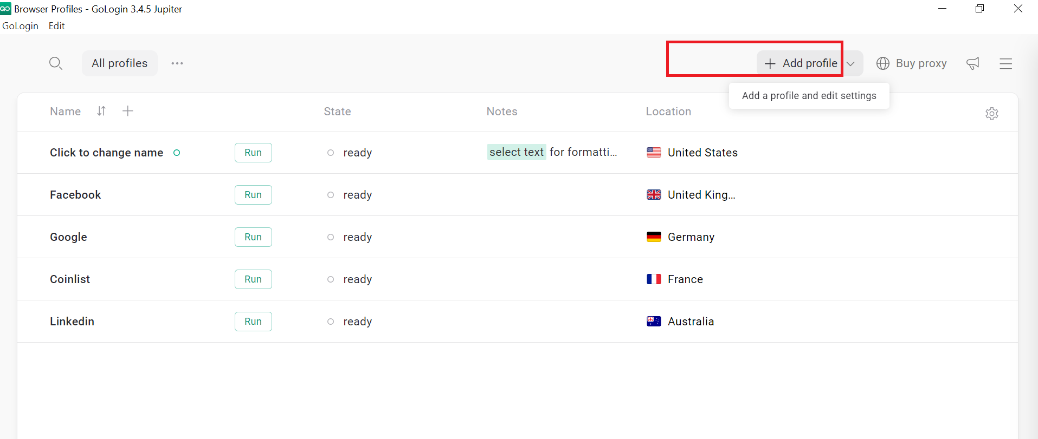Screen dimensions: 1038x439
Task: Select the Linkedin profile name
Action: (72, 322)
